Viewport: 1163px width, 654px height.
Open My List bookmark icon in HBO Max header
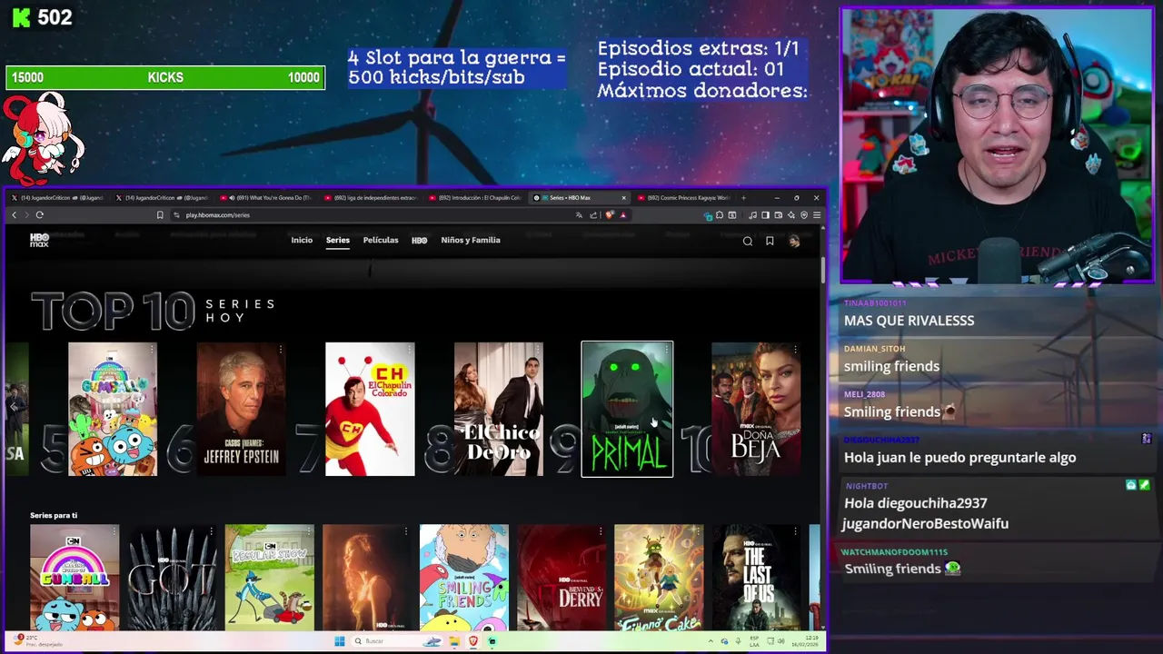(x=770, y=241)
